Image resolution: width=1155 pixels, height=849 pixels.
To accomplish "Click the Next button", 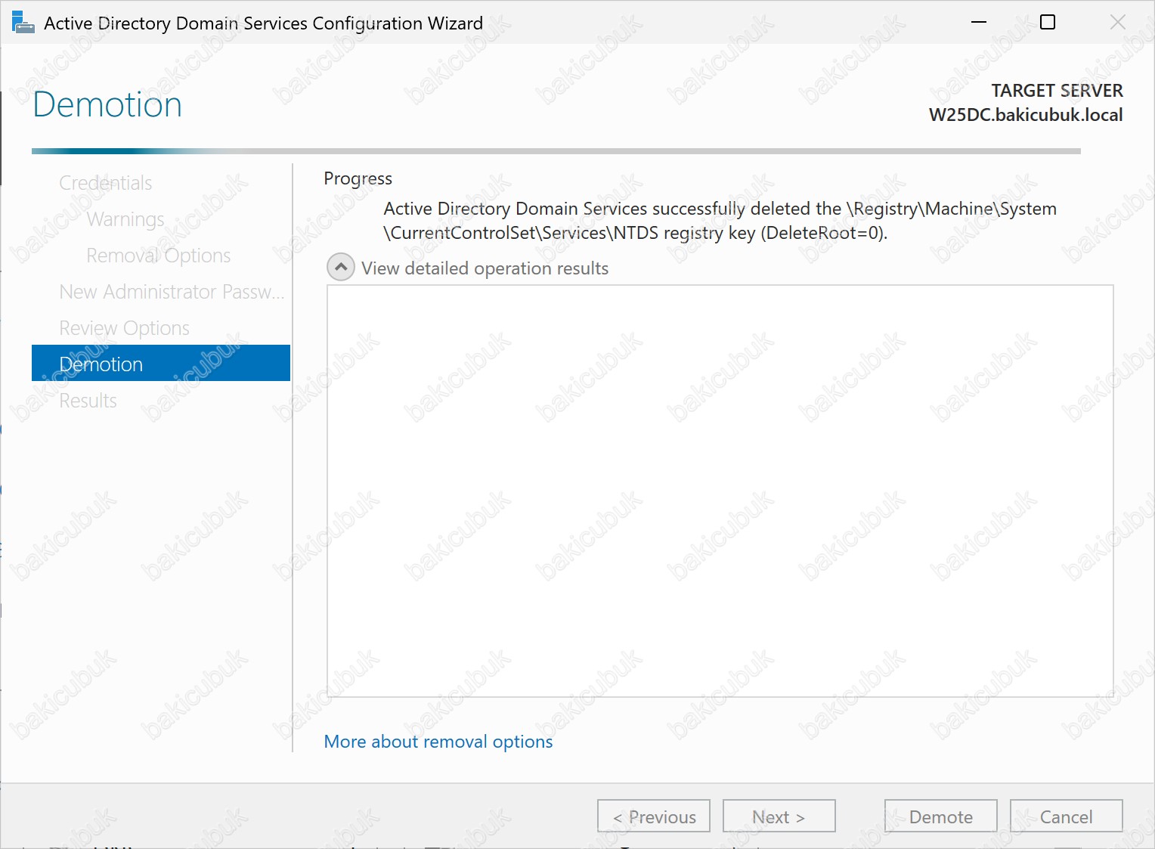I will tap(779, 816).
